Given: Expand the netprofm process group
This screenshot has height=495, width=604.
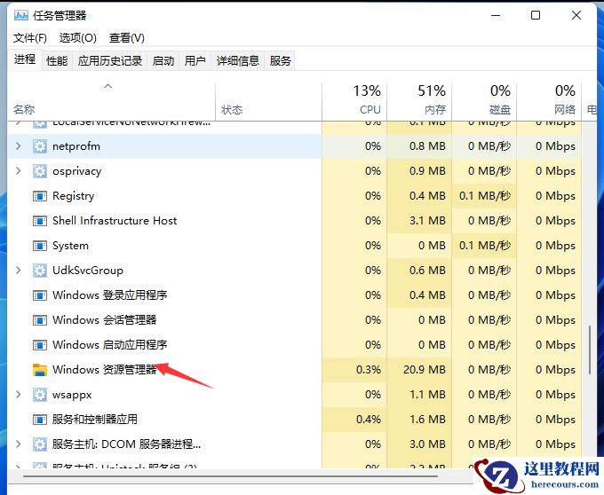Looking at the screenshot, I should click(x=18, y=146).
